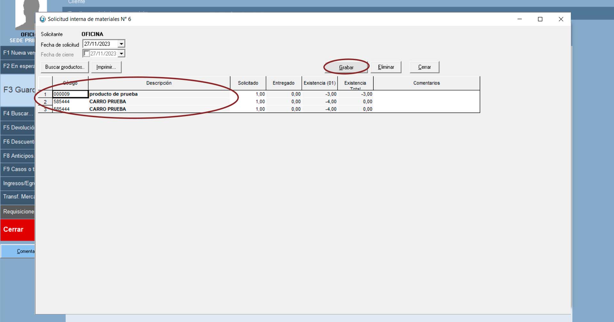Select row 2 header in grid
This screenshot has width=614, height=322.
tap(45, 102)
